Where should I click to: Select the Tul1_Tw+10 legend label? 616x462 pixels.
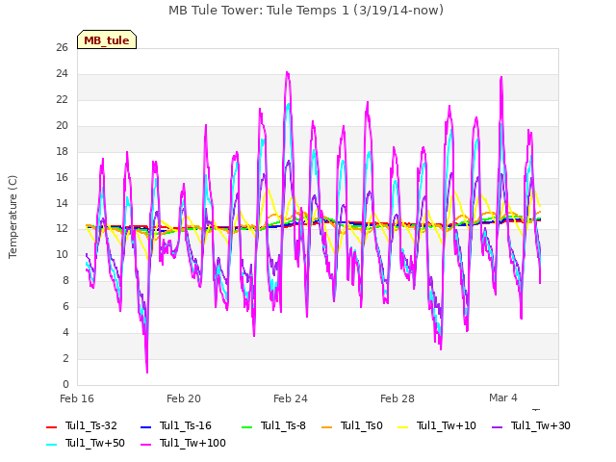pos(447,425)
